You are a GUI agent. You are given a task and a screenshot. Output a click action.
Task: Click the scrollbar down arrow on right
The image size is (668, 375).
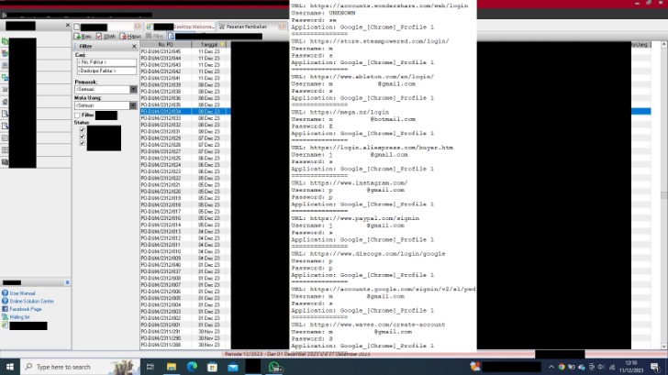[x=663, y=346]
